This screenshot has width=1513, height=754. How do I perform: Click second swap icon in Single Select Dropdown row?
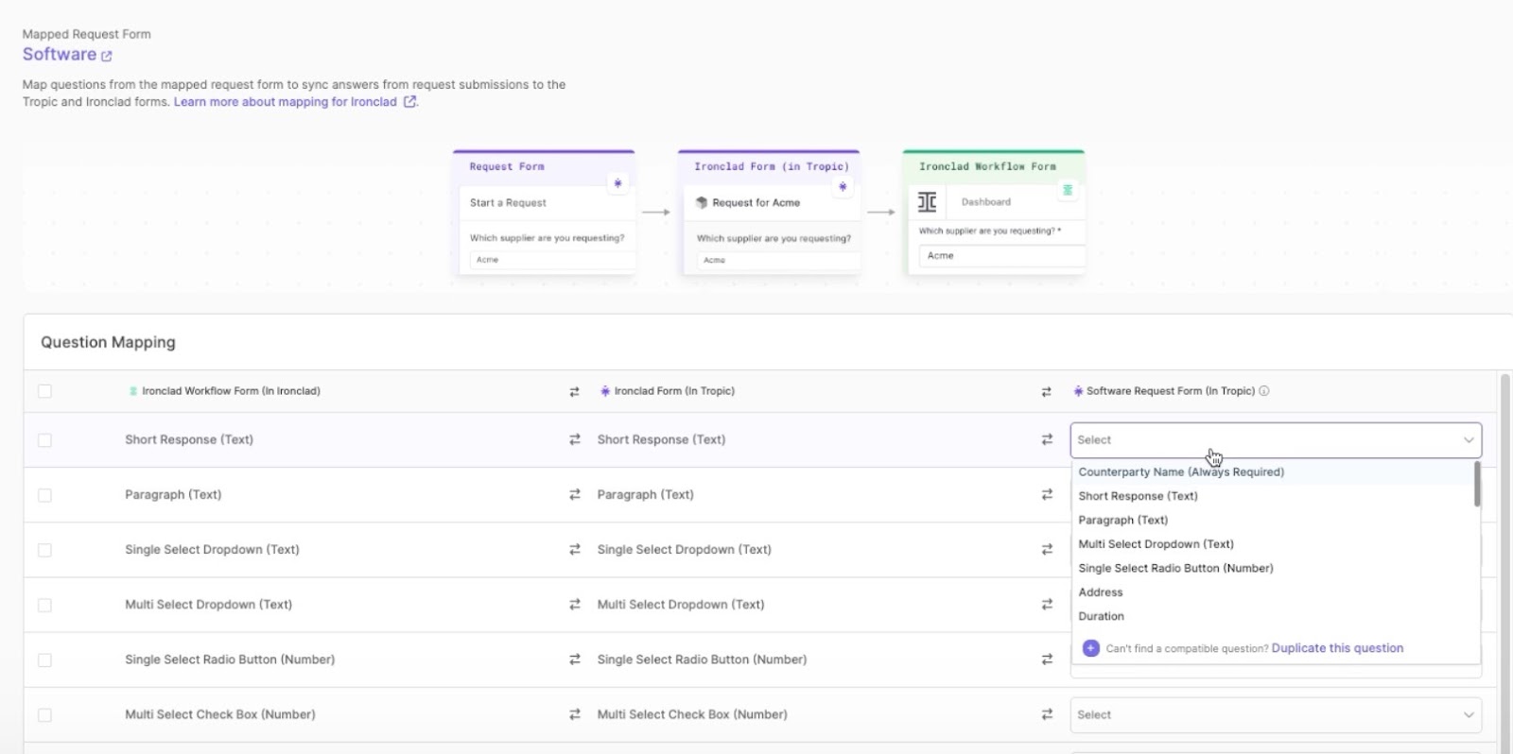[x=1047, y=549]
